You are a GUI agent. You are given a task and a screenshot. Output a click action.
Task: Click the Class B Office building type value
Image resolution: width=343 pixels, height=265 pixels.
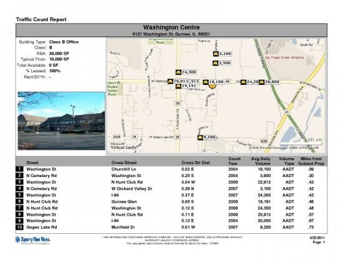(64, 42)
